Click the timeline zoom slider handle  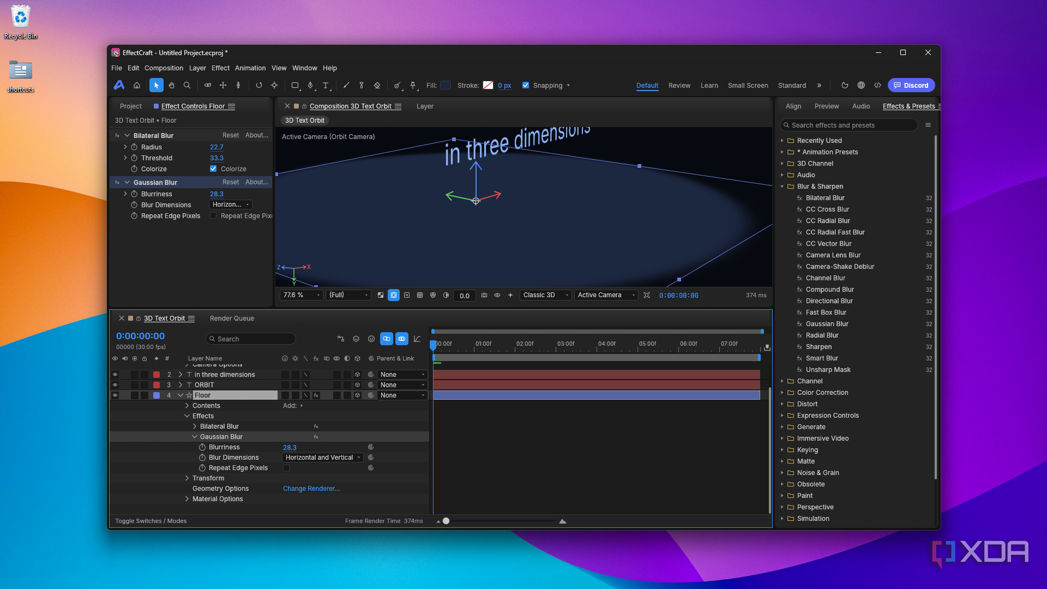pyautogui.click(x=446, y=521)
